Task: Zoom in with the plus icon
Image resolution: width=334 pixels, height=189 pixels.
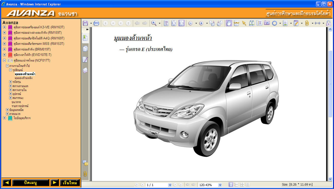Action: [201, 23]
